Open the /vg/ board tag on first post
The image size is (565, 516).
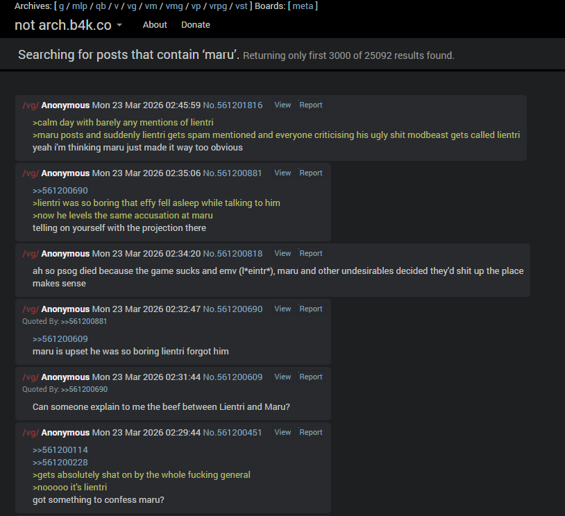pos(31,105)
